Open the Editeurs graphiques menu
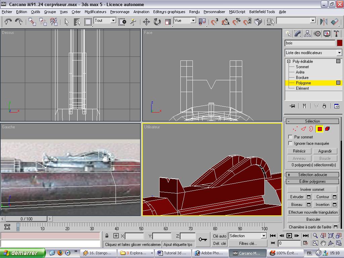This screenshot has height=258, width=344. tap(169, 12)
